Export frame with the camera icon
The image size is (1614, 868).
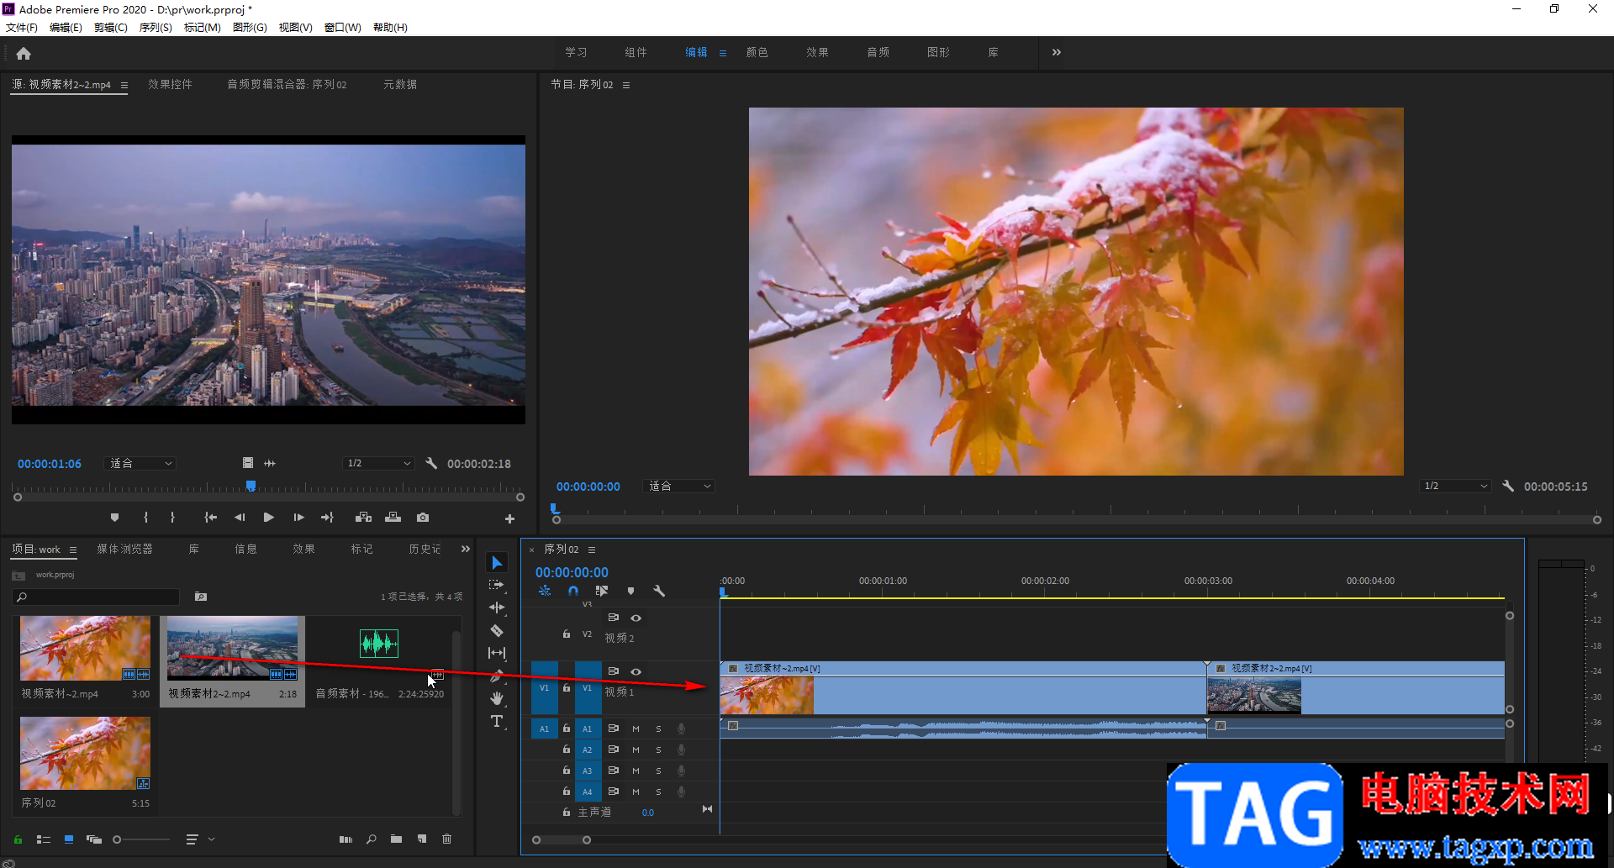pyautogui.click(x=423, y=518)
